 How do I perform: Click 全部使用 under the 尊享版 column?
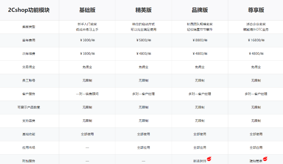point(256,134)
